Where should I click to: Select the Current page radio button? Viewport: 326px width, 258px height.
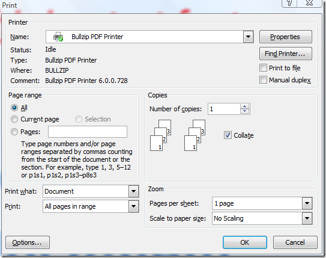(x=14, y=119)
